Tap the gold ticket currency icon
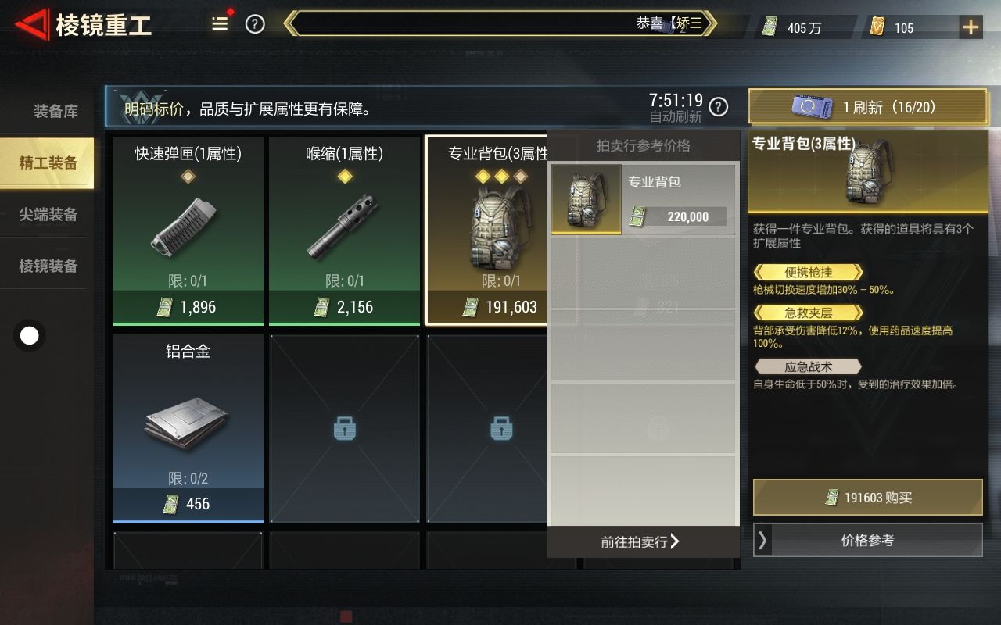Image resolution: width=1001 pixels, height=625 pixels. pos(877,27)
